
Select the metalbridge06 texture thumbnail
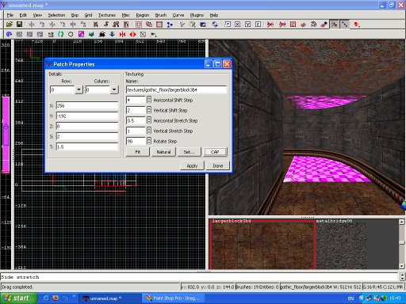tap(342, 245)
